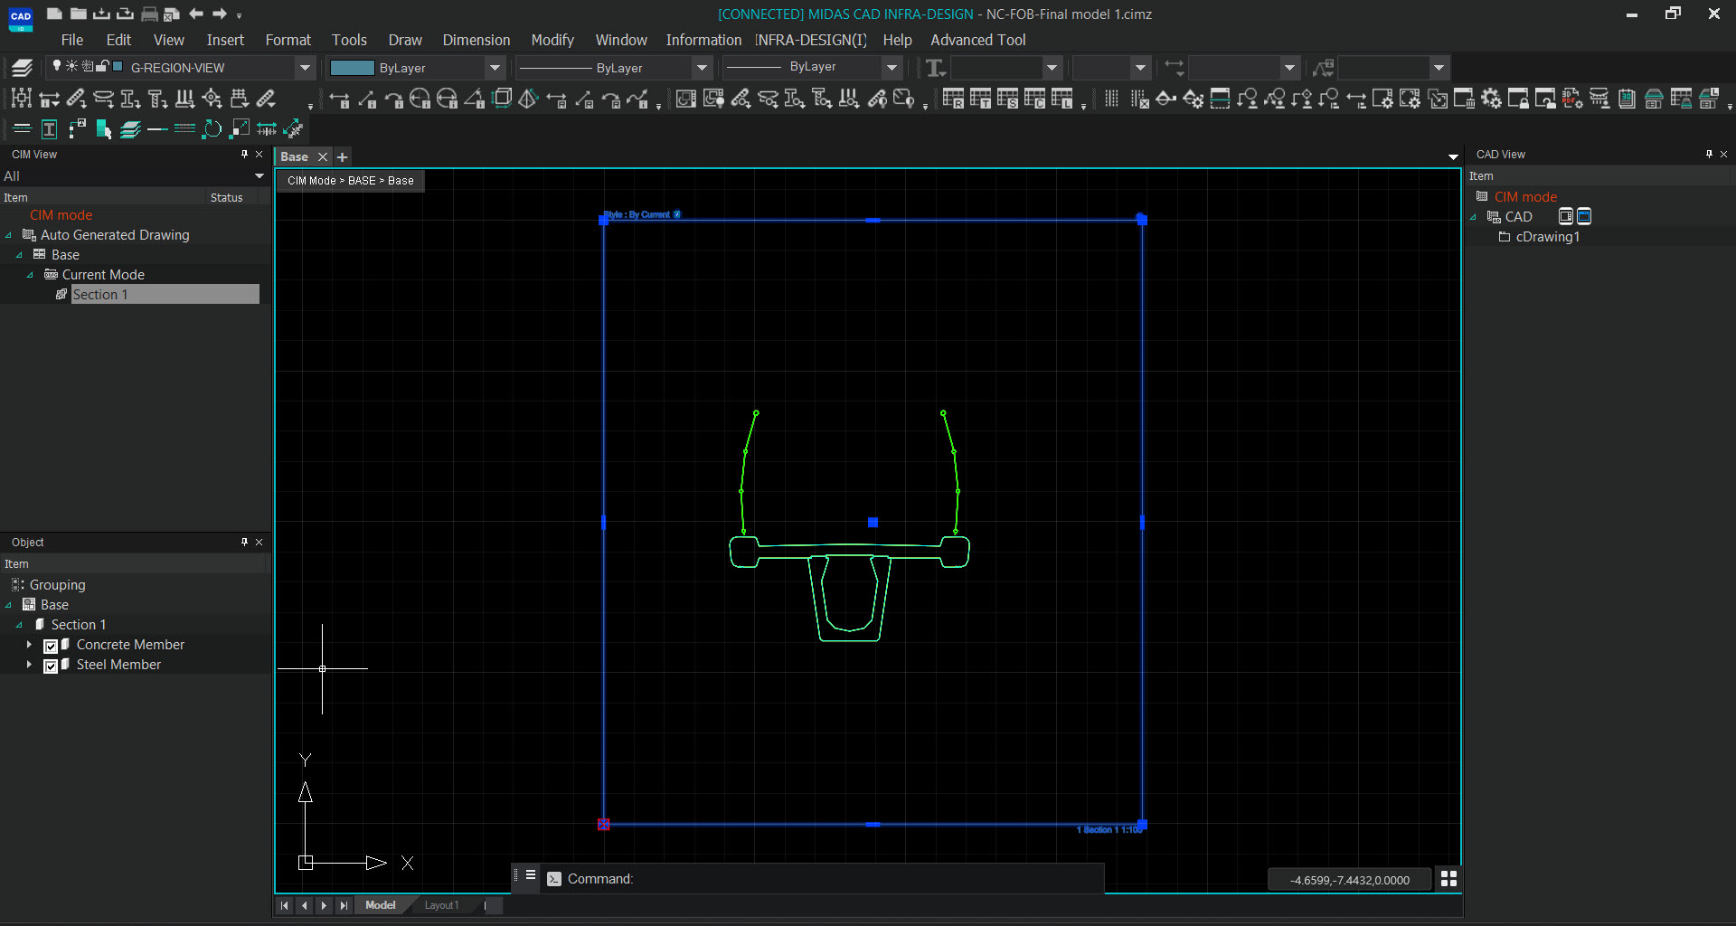Select cDrawing1 in CAD View
The width and height of the screenshot is (1736, 926).
click(1547, 237)
